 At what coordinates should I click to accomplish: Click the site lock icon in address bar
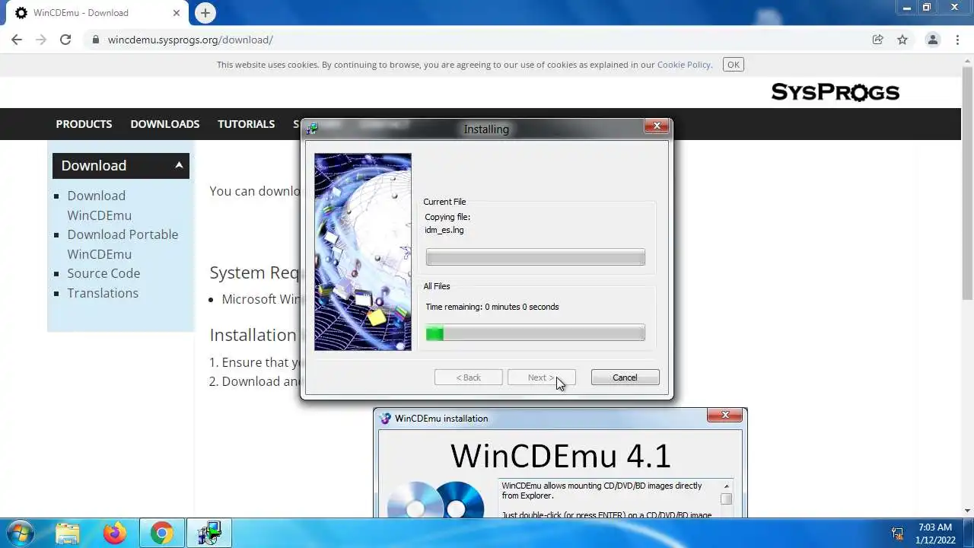(x=95, y=40)
